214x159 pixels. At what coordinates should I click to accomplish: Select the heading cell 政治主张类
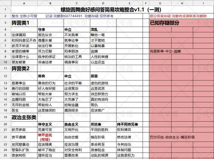coord(24,117)
